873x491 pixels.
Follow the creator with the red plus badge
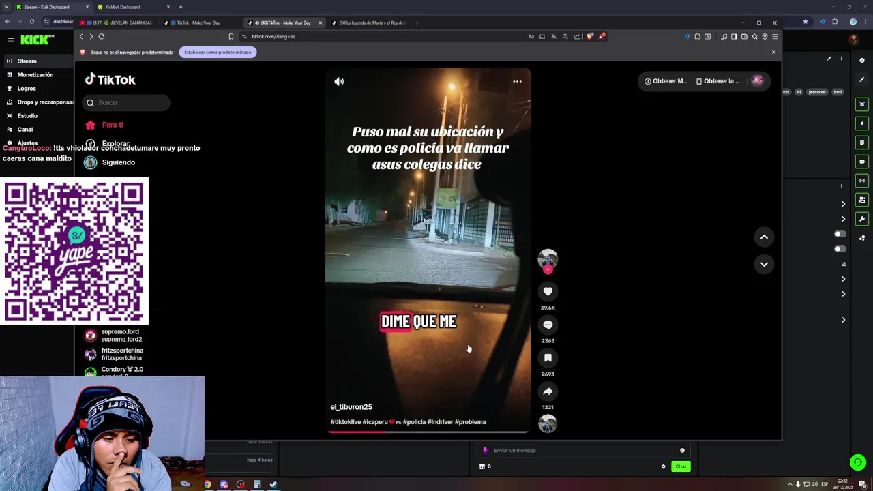click(x=548, y=269)
